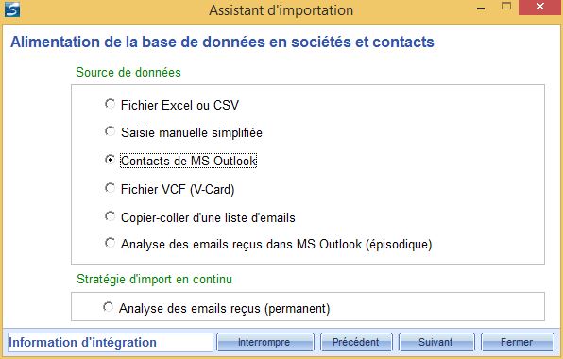Viewport: 563px width, 359px height.
Task: Click the Information d'intégration field
Action: [110, 342]
